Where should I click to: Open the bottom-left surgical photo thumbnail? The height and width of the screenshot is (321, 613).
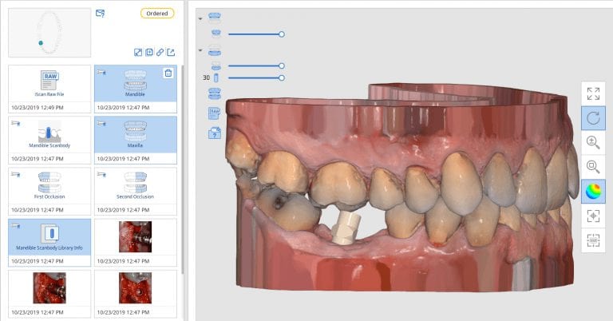pos(49,288)
